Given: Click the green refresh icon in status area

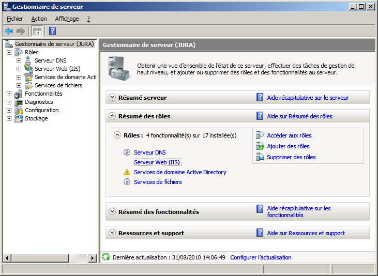Looking at the screenshot, I should pos(106,257).
